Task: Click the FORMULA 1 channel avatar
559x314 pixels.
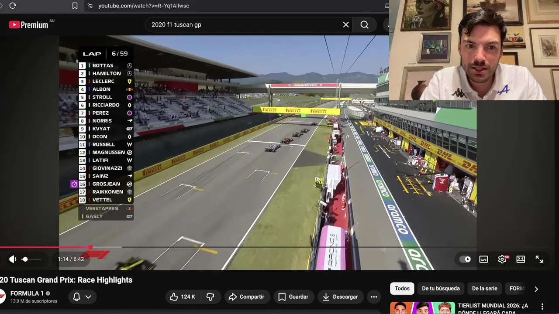Action: pos(2,297)
